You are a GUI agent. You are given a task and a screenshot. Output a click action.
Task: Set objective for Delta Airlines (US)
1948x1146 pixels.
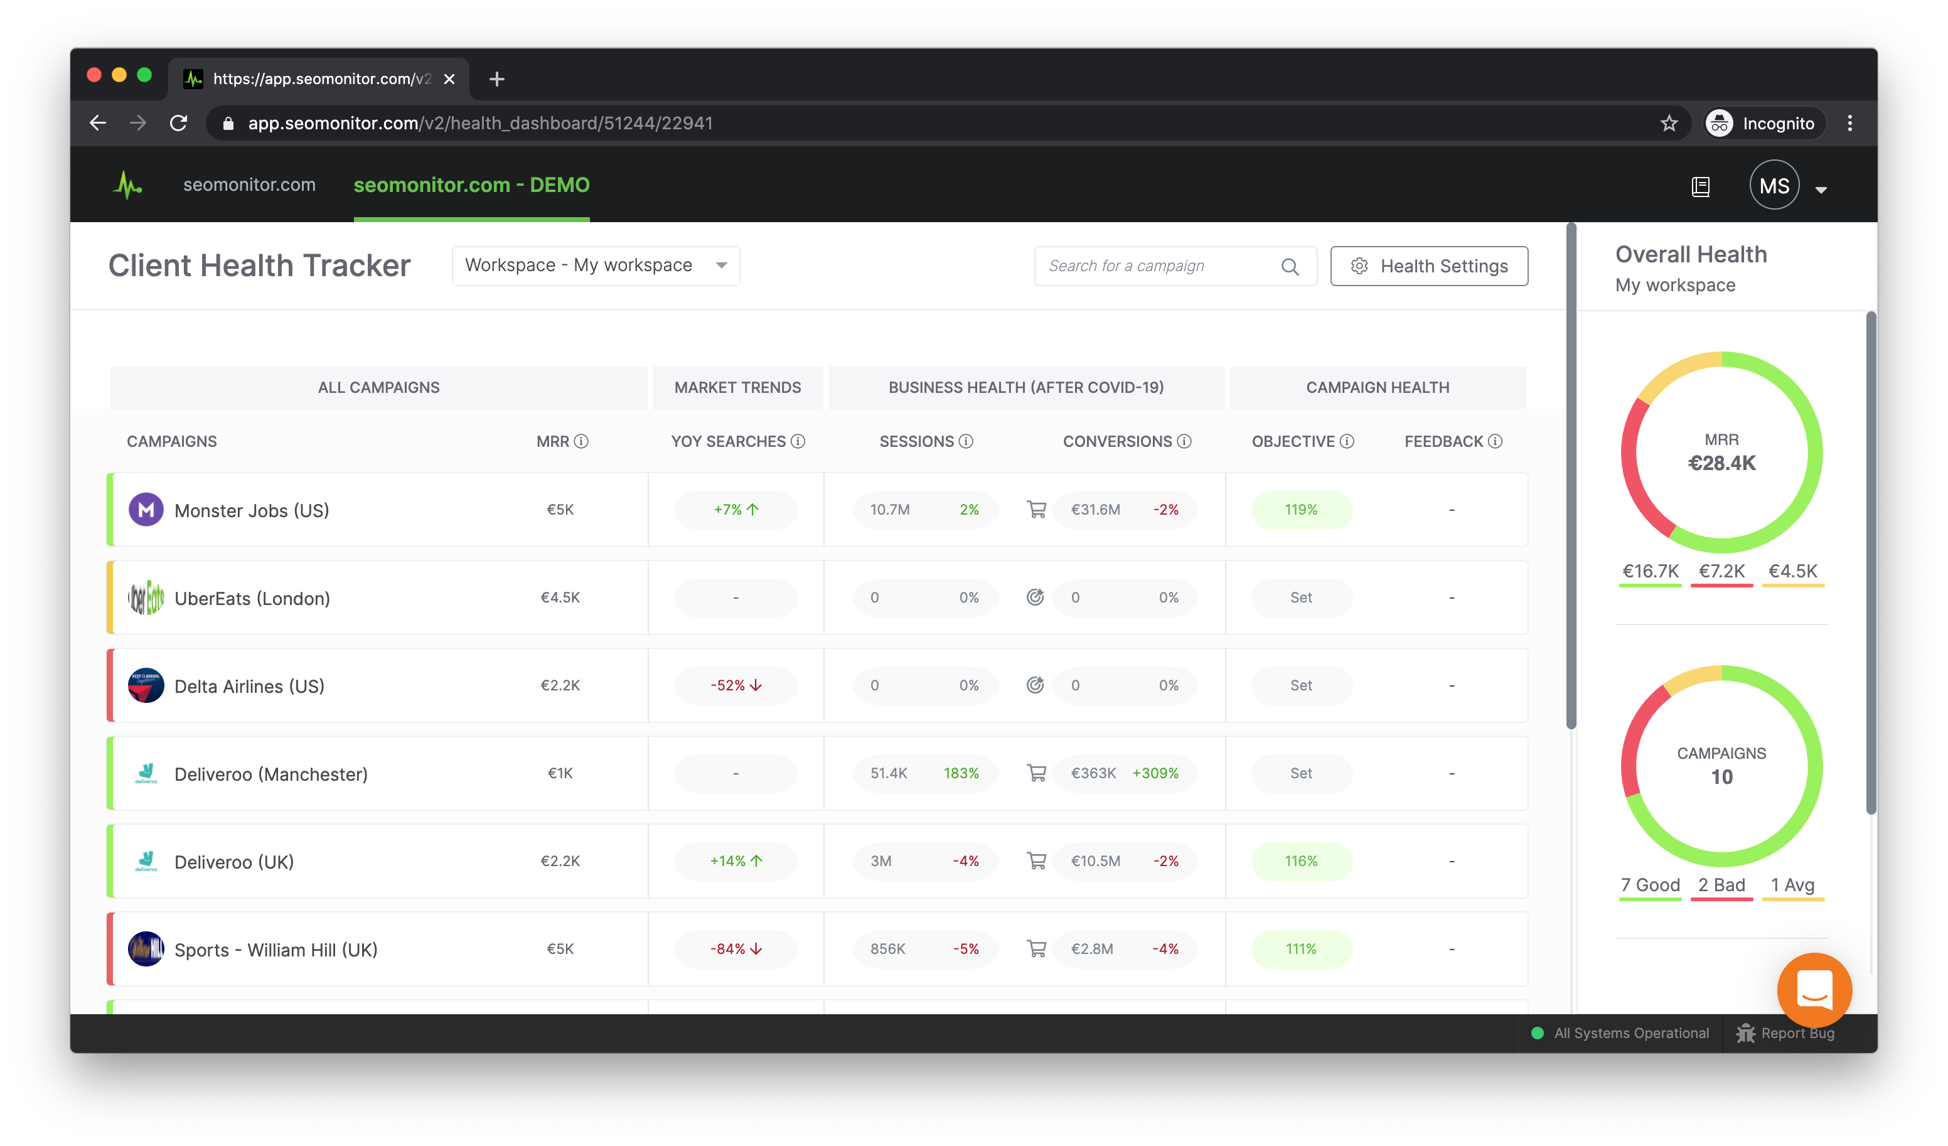click(1301, 685)
